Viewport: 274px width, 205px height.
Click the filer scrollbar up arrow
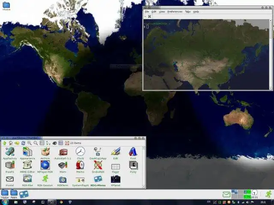[144, 148]
